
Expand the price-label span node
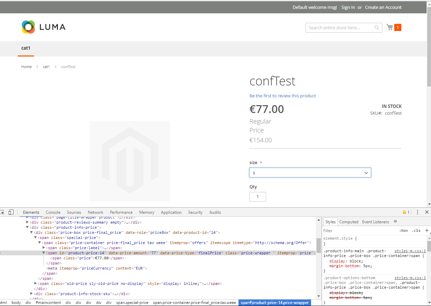[x=44, y=248]
